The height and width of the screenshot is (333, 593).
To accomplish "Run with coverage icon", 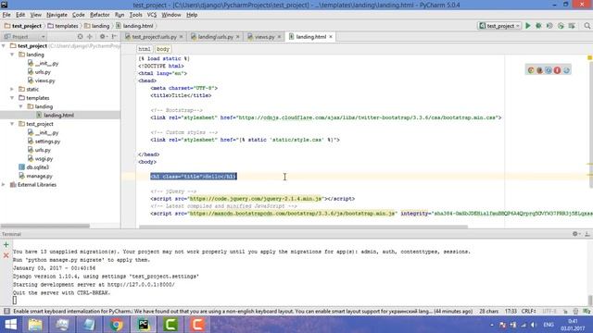I will click(x=549, y=26).
